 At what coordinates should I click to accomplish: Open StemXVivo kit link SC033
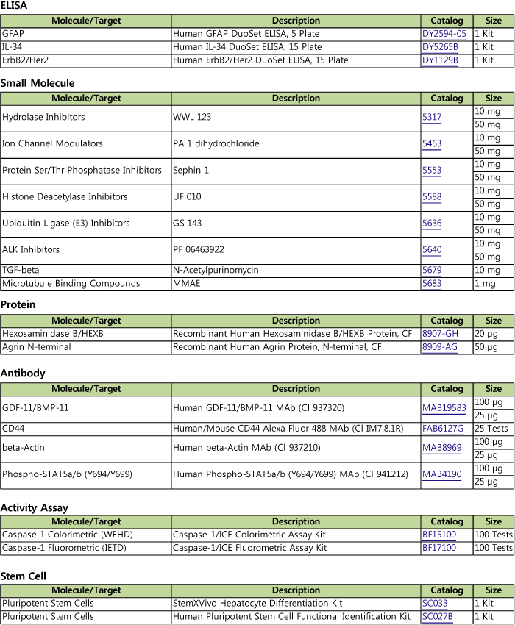pos(435,604)
